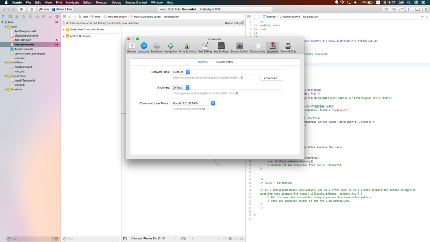The height and width of the screenshot is (242, 430).
Task: Zoom in the storyboard canvas
Action: [x=192, y=239]
